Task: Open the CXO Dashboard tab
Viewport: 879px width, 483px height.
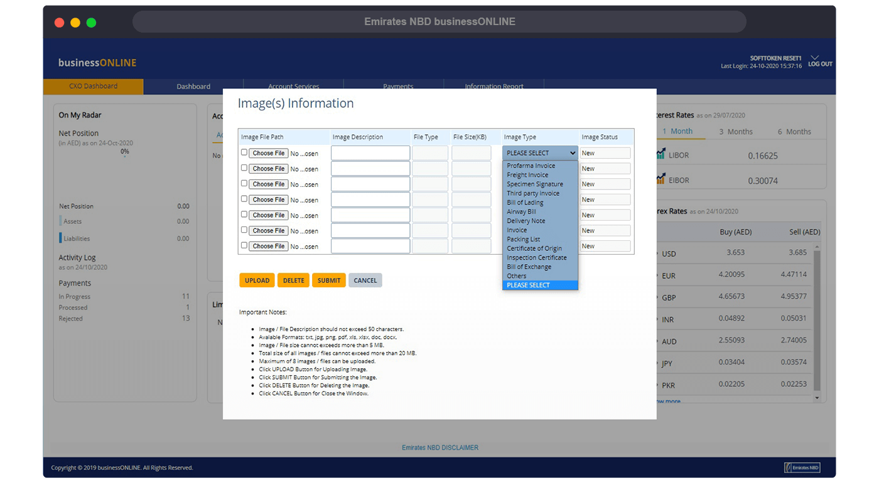Action: (93, 87)
